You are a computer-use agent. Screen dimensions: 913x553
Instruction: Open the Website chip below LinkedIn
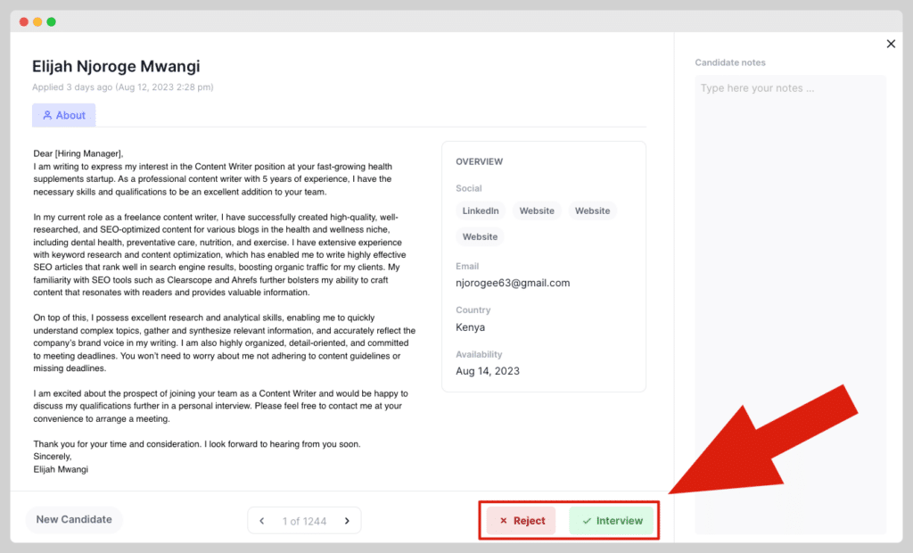(x=480, y=236)
